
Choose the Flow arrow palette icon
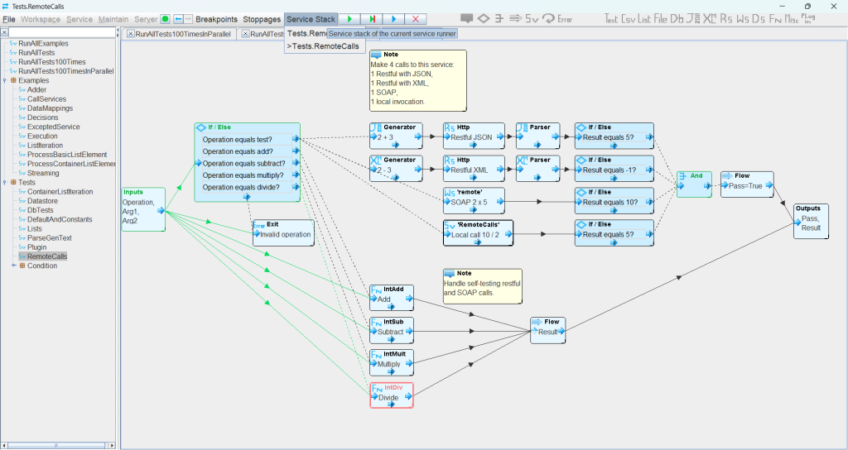coord(515,18)
